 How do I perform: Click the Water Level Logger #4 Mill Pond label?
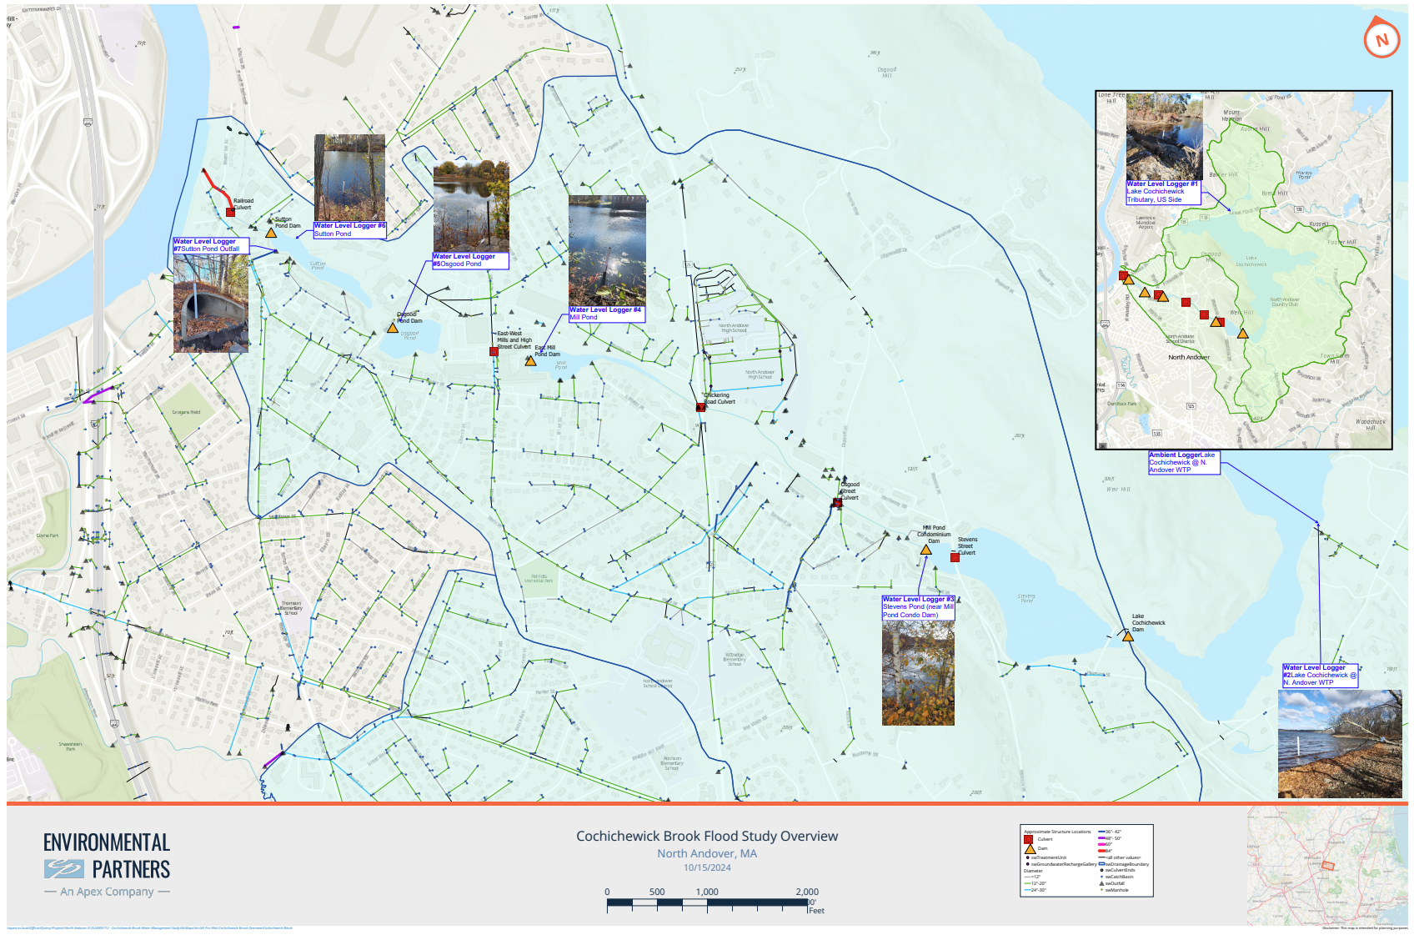pyautogui.click(x=605, y=313)
